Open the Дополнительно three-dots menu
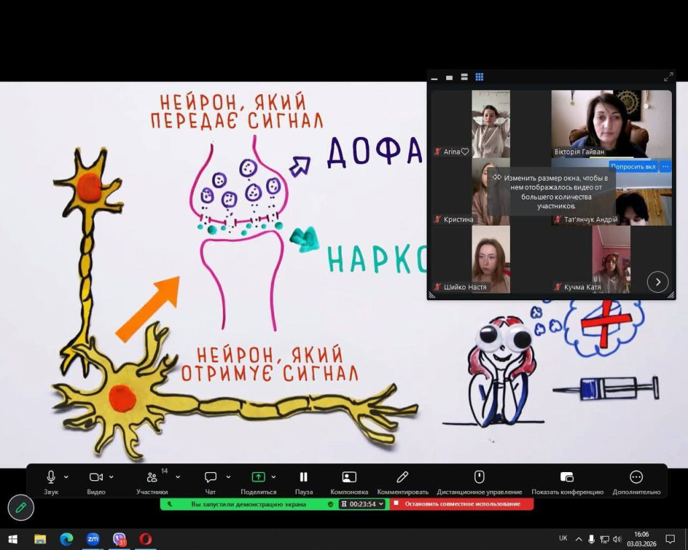Viewport: 688px width, 550px height. (636, 477)
